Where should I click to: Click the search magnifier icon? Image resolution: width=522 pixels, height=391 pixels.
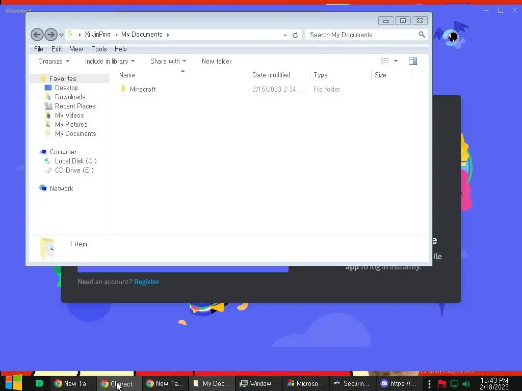point(422,34)
